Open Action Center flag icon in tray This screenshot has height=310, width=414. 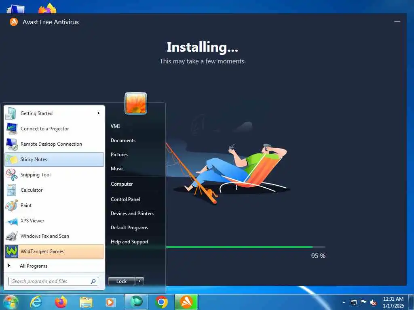[x=363, y=302]
